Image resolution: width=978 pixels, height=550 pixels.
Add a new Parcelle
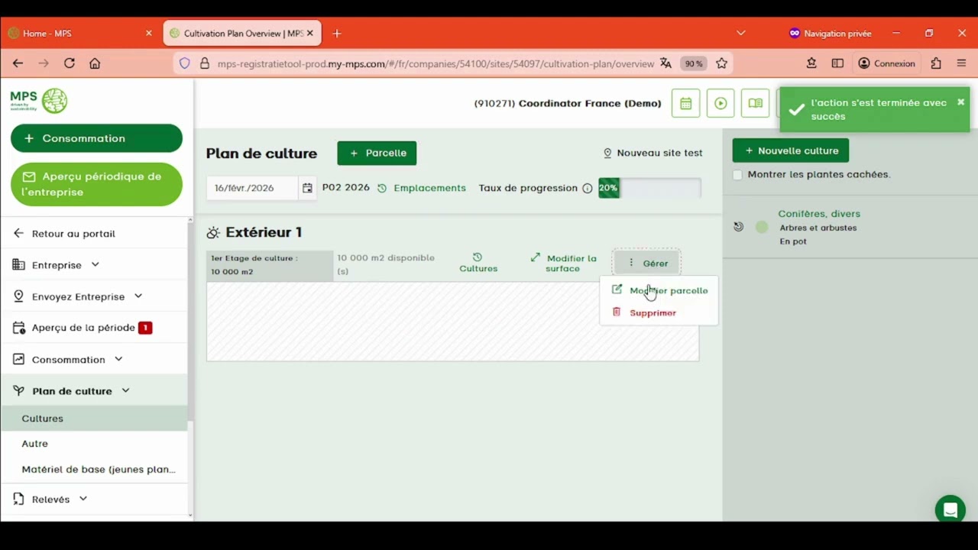(377, 153)
